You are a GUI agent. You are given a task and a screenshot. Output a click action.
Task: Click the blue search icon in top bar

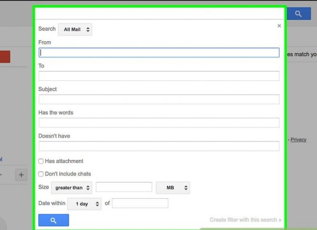(298, 14)
